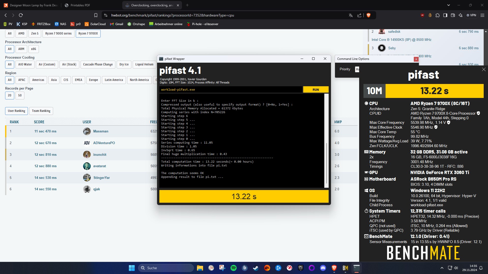The width and height of the screenshot is (488, 274).
Task: Click the yellow 13.22 s result bar
Action: click(x=244, y=196)
